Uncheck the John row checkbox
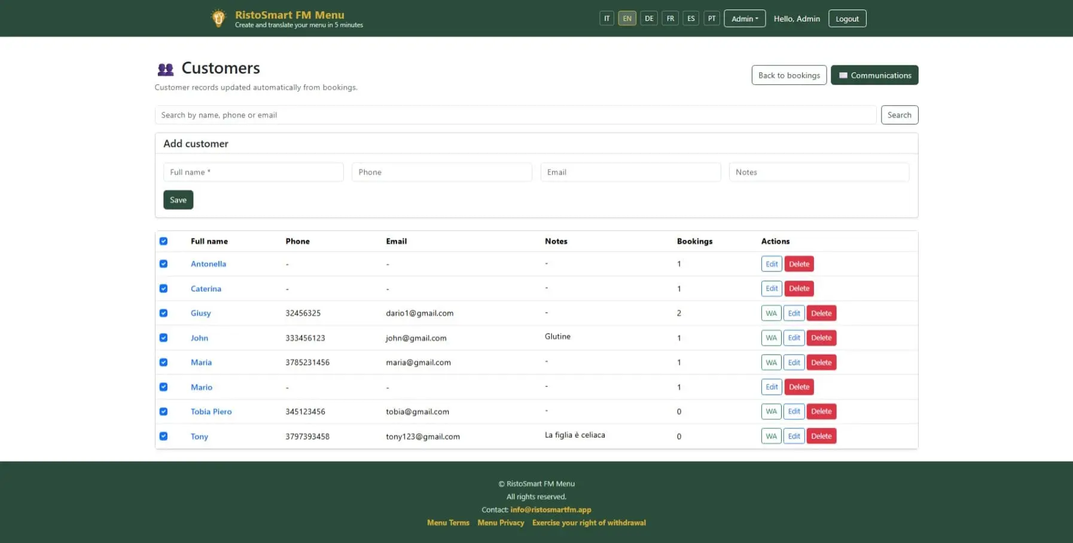Viewport: 1073px width, 543px height. [163, 337]
